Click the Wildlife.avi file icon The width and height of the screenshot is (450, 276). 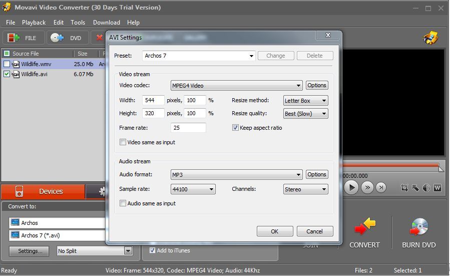[16, 74]
